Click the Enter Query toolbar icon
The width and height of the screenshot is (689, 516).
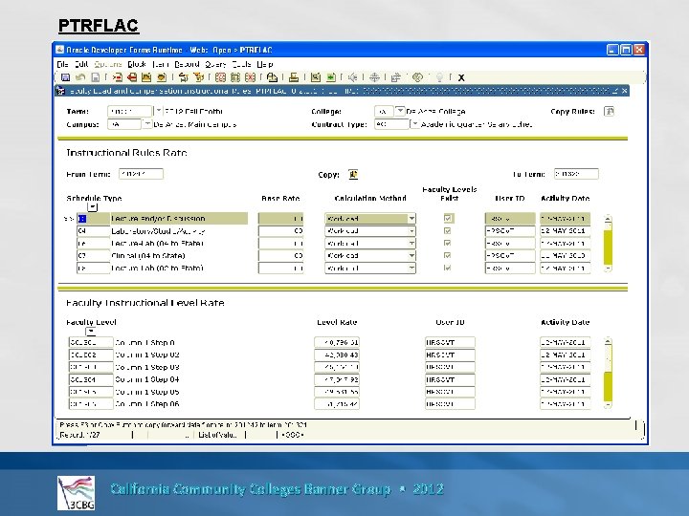[220, 77]
